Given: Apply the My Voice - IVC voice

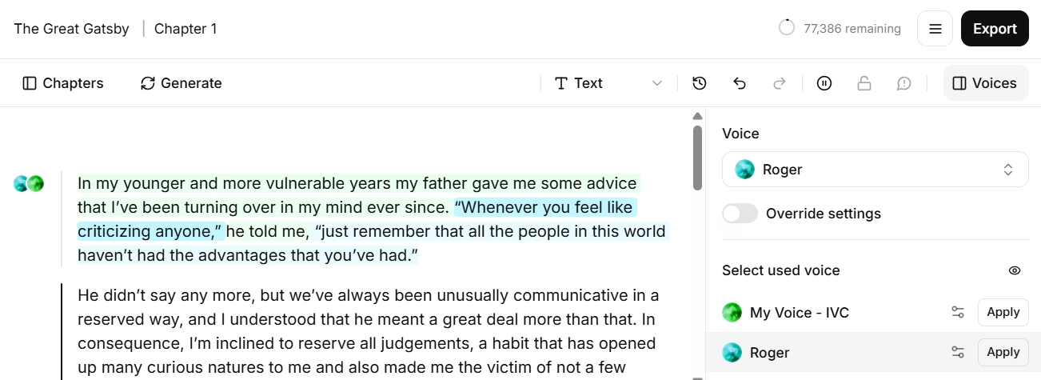Looking at the screenshot, I should coord(1003,312).
